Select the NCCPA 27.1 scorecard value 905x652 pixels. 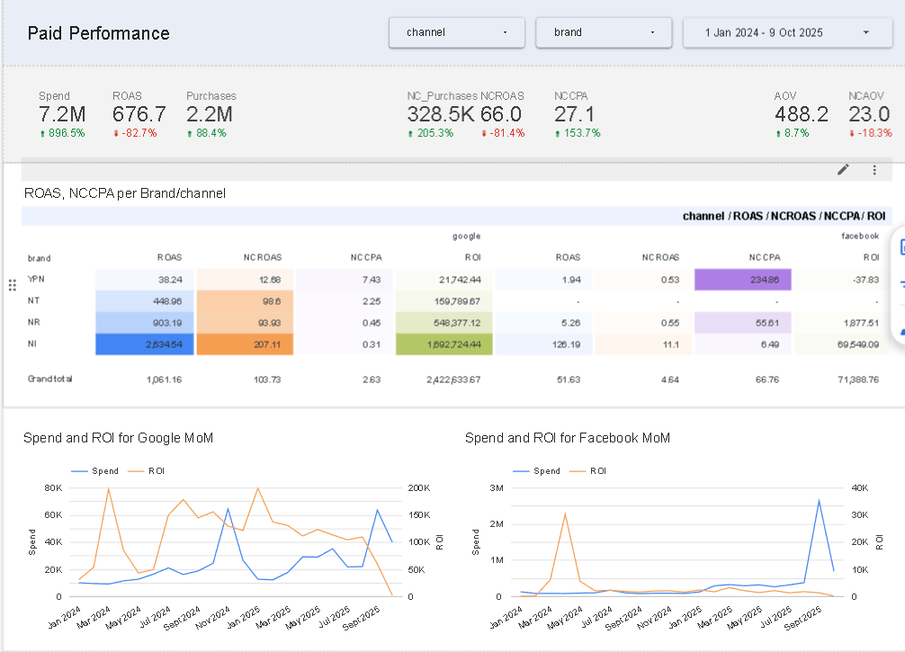tap(574, 114)
